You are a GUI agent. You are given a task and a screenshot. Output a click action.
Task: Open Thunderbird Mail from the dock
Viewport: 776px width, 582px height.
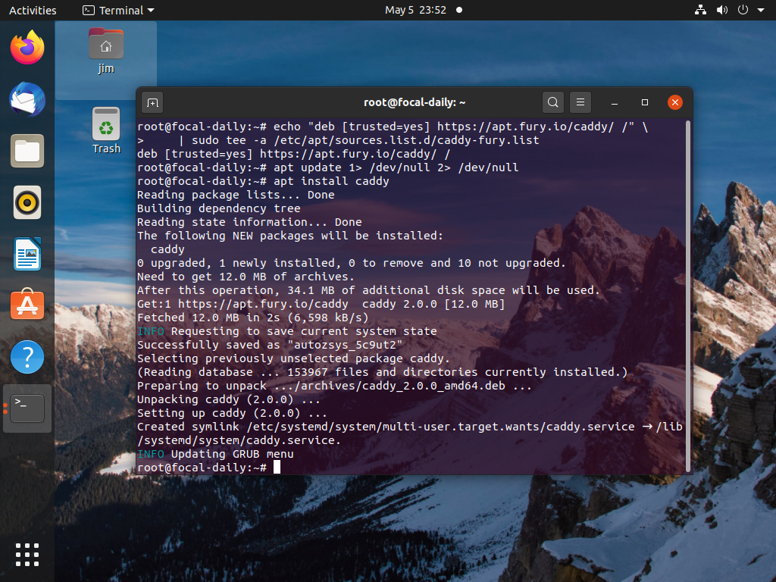pos(27,99)
